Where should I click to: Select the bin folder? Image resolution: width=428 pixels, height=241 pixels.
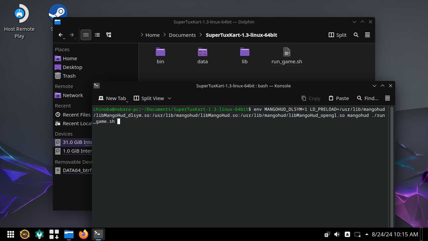pos(160,56)
